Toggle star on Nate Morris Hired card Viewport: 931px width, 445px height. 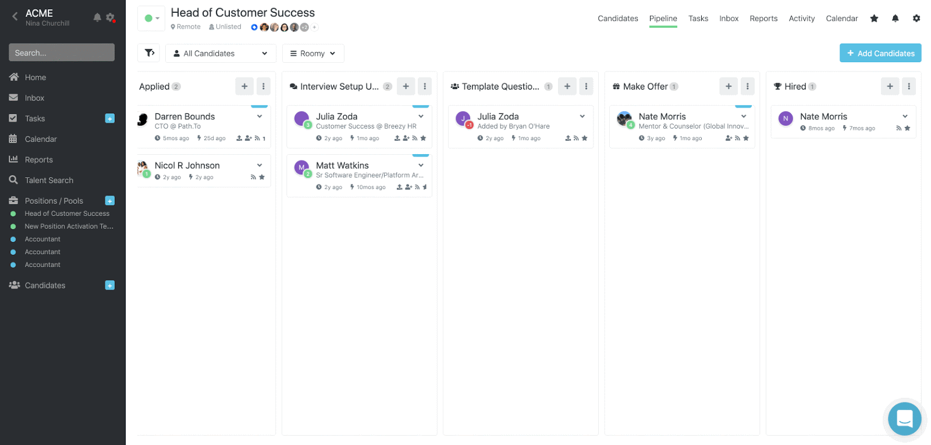[x=907, y=128]
